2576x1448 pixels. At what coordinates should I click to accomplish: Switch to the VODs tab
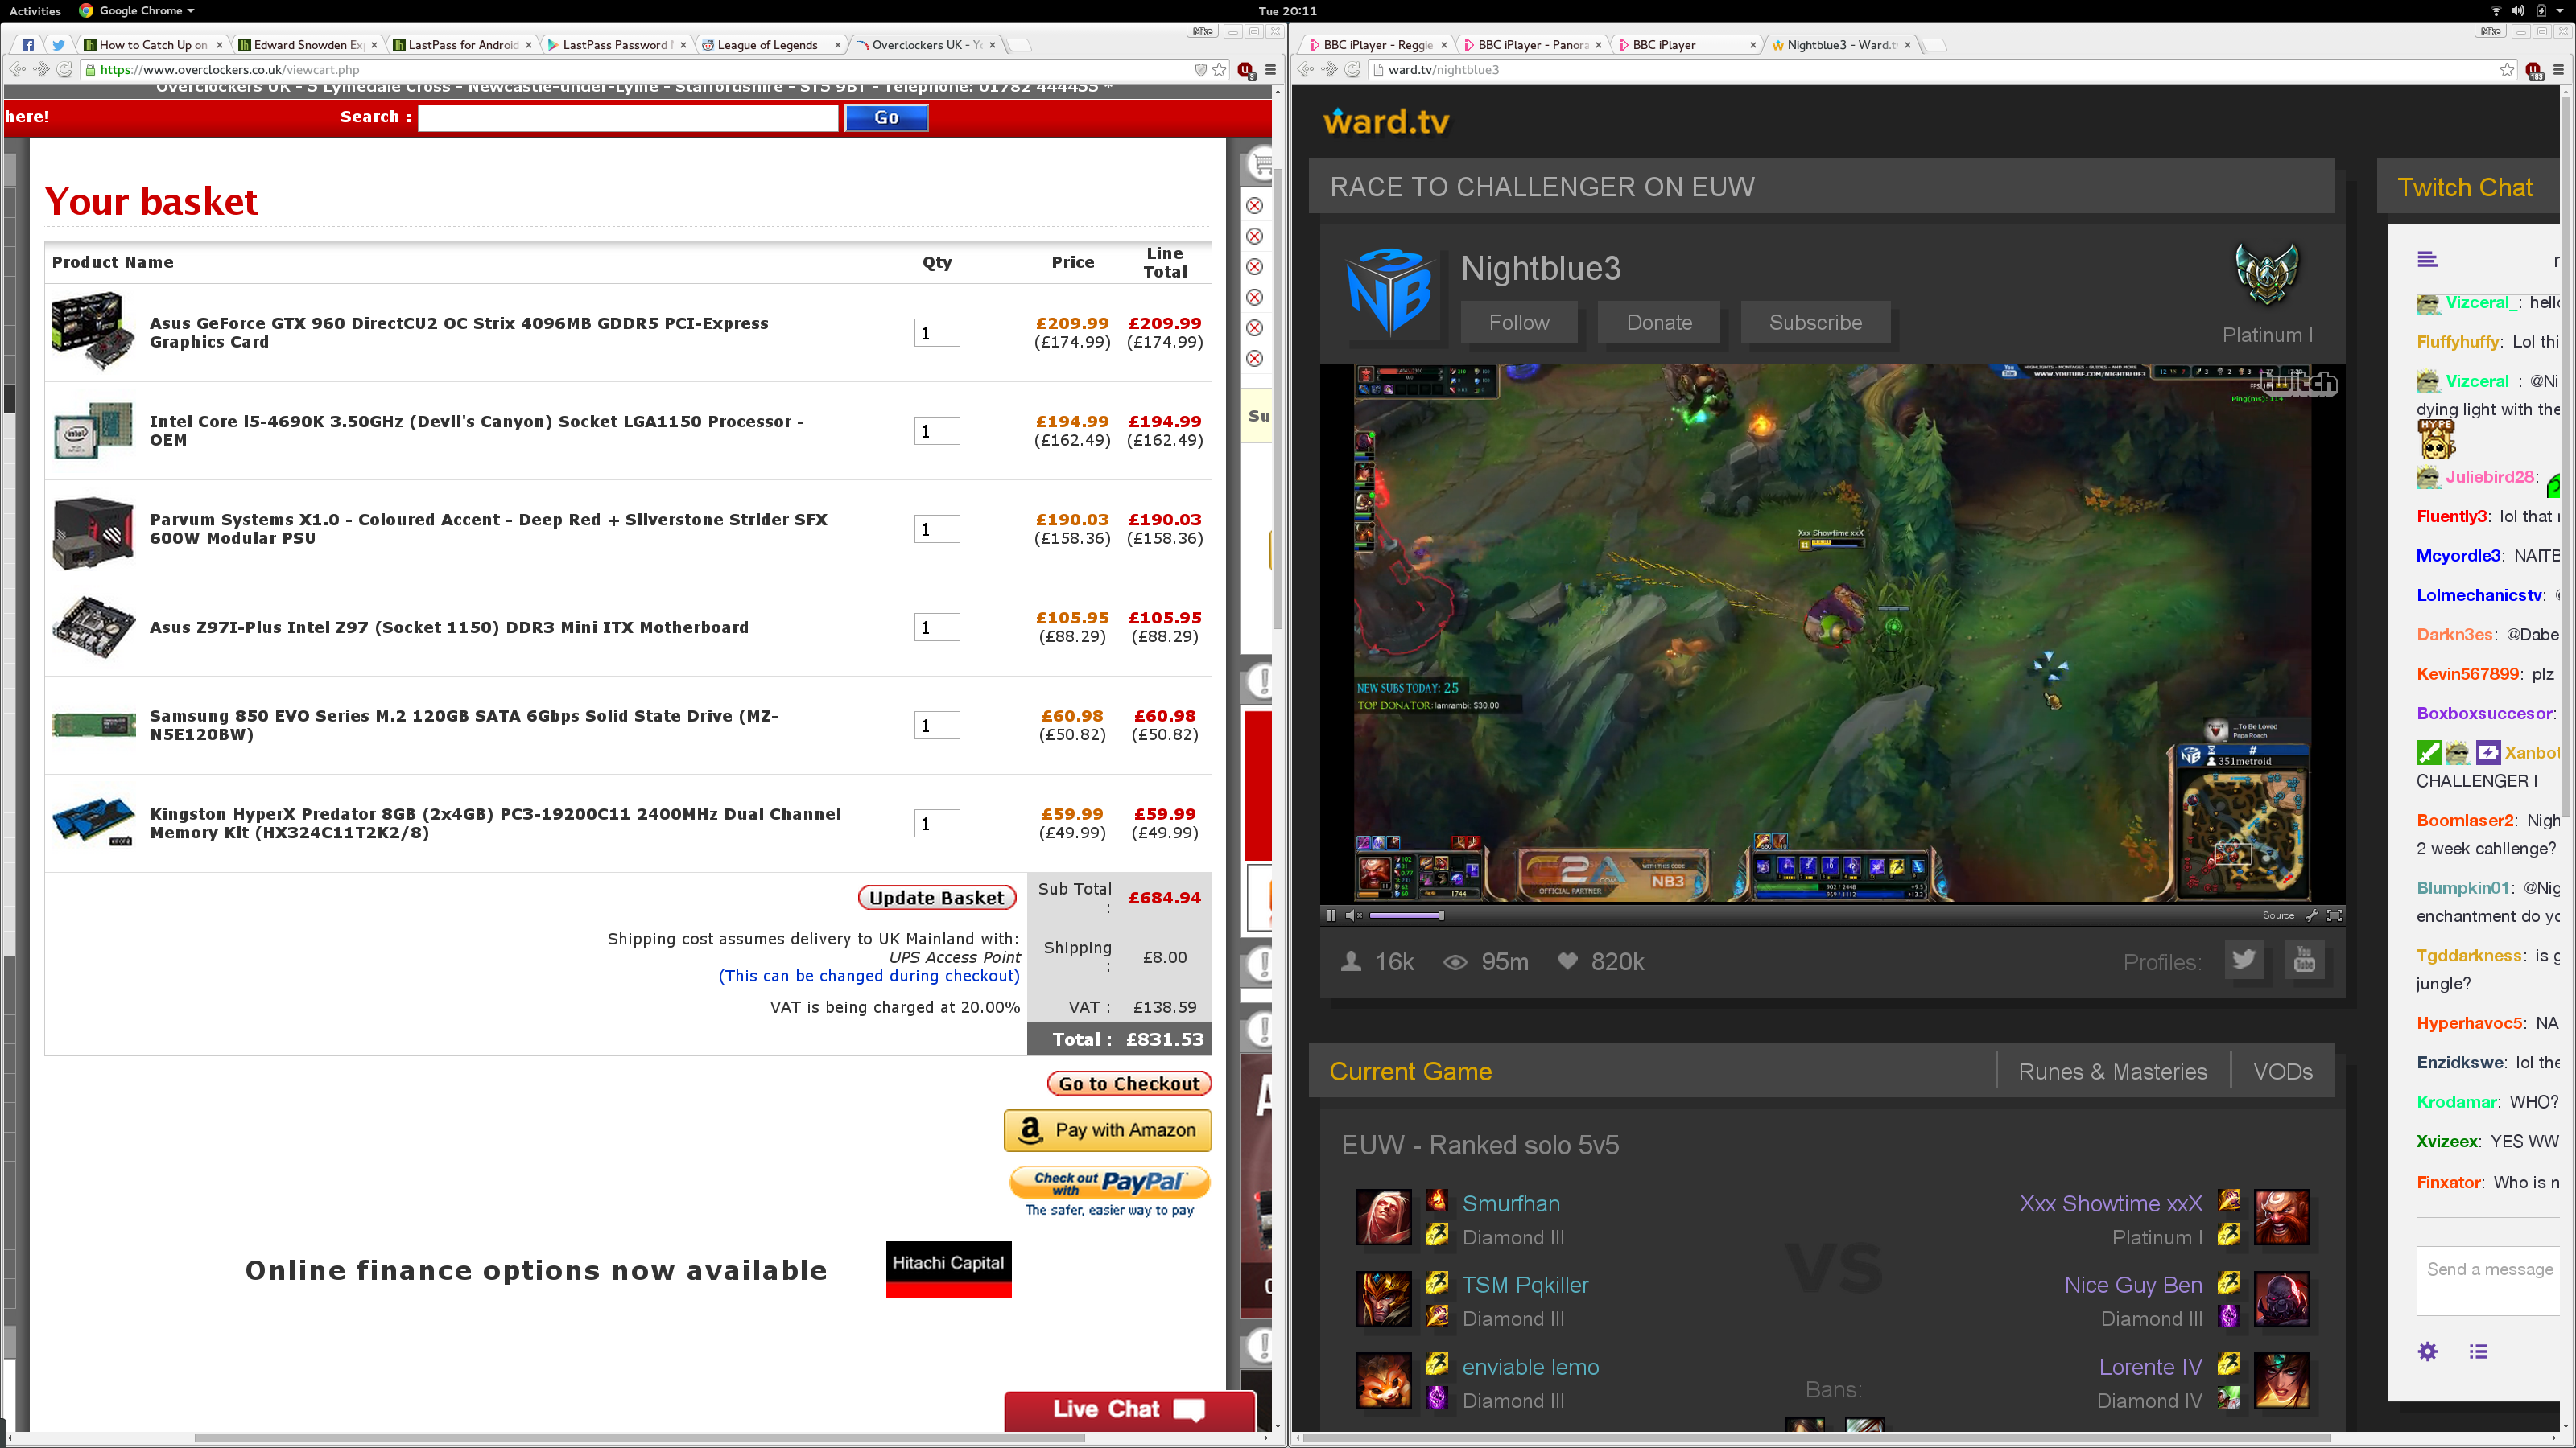coord(2282,1072)
